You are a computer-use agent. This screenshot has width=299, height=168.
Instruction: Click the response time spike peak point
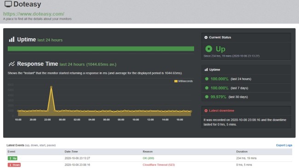[51, 87]
